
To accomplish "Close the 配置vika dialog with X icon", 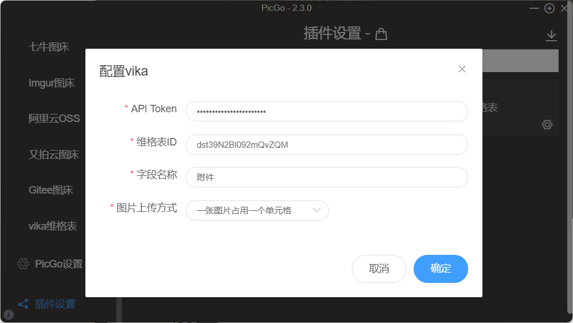I will tap(462, 69).
